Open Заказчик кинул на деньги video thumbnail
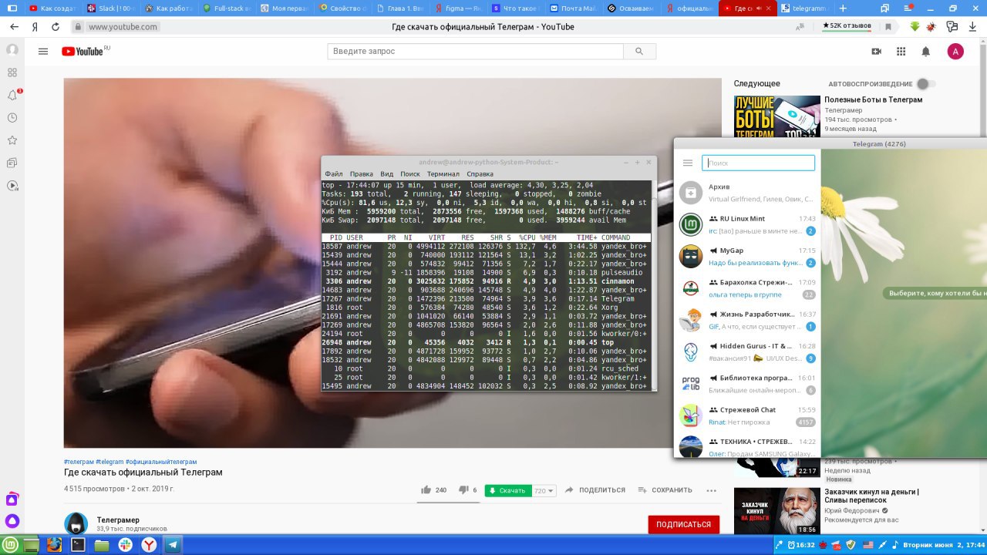This screenshot has height=555, width=987. click(776, 512)
